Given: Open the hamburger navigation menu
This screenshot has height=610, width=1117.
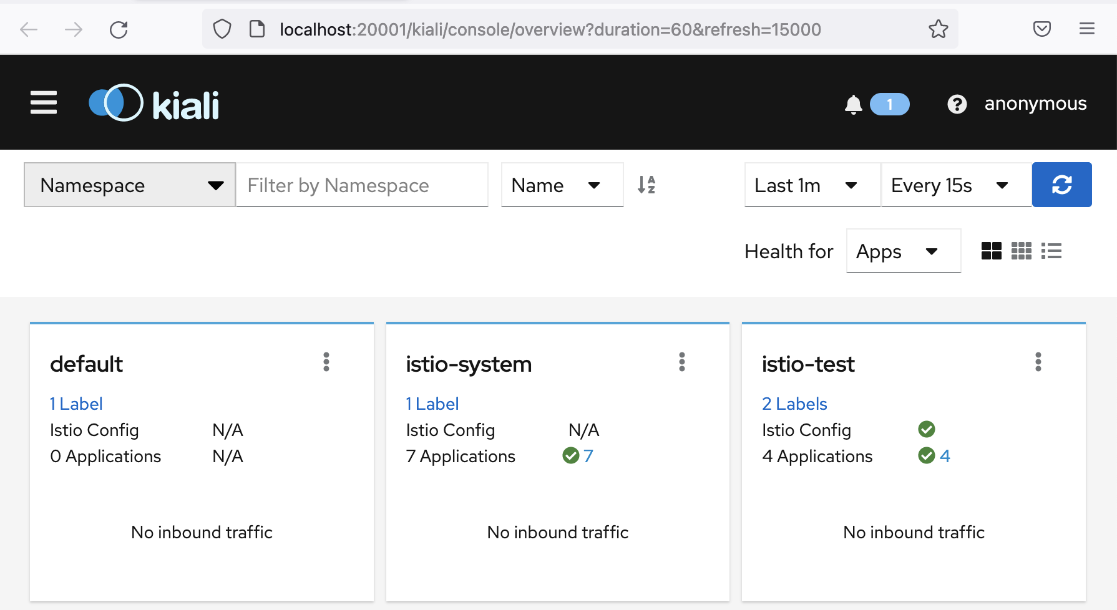Looking at the screenshot, I should pyautogui.click(x=43, y=103).
